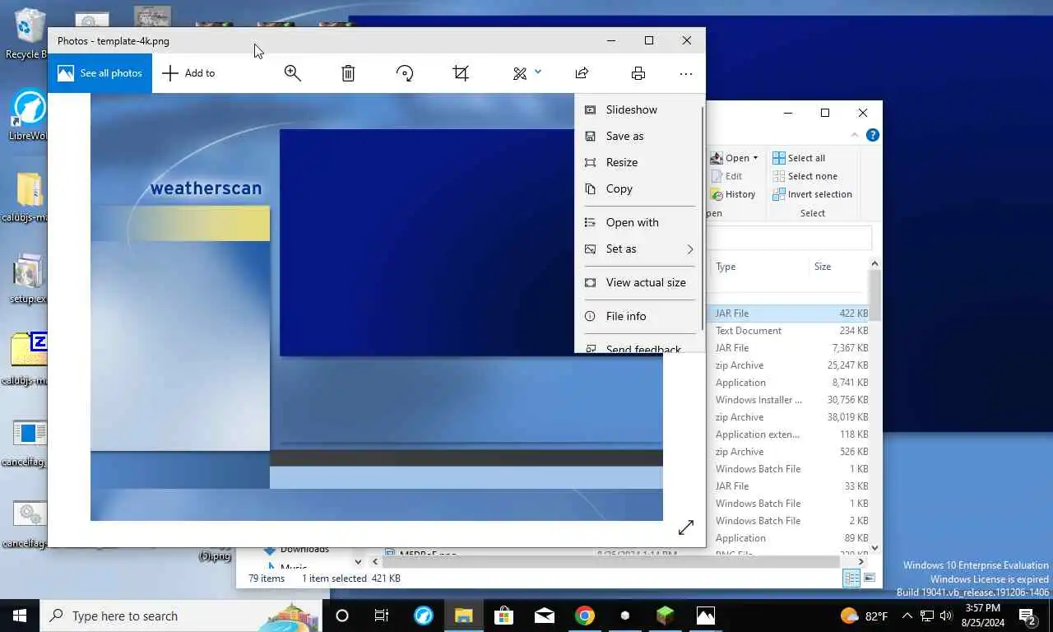Select the Windows Installer 30,756 KB row

(789, 400)
